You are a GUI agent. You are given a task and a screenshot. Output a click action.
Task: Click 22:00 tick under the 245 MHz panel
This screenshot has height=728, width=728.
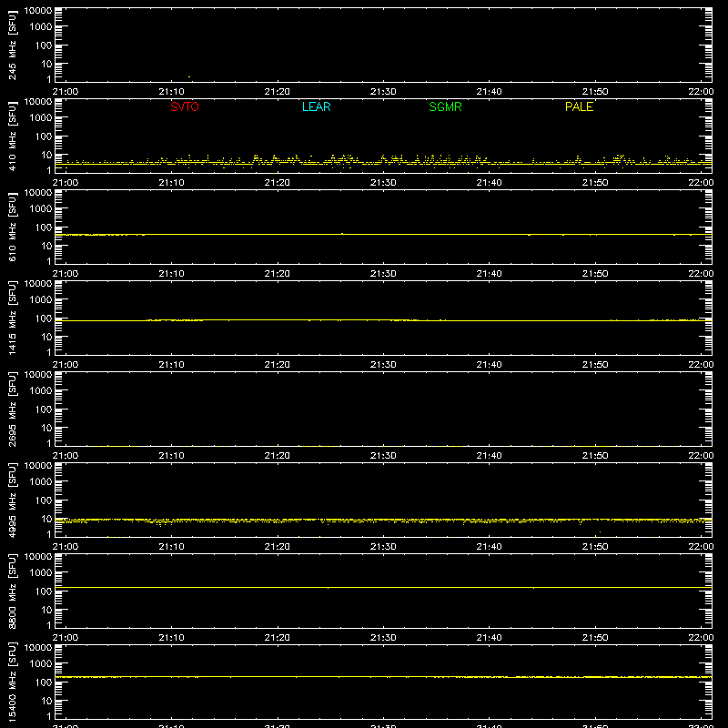(x=701, y=92)
